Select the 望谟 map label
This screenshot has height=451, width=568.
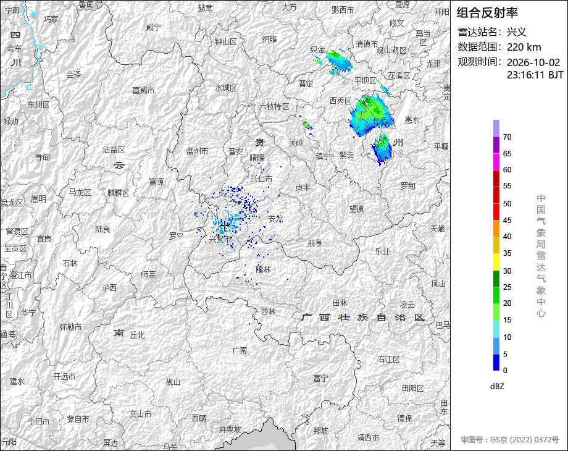(x=356, y=209)
